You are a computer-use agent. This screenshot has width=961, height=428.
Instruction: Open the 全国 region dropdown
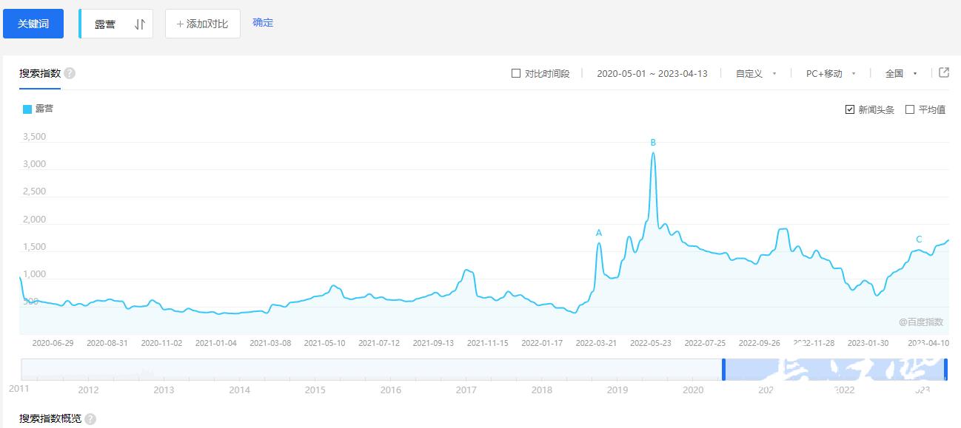901,73
